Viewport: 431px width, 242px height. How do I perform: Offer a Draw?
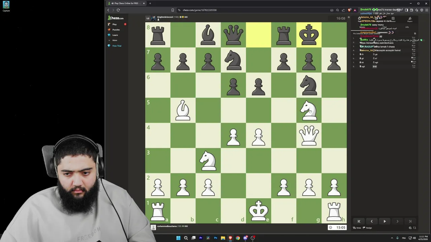coord(357,228)
